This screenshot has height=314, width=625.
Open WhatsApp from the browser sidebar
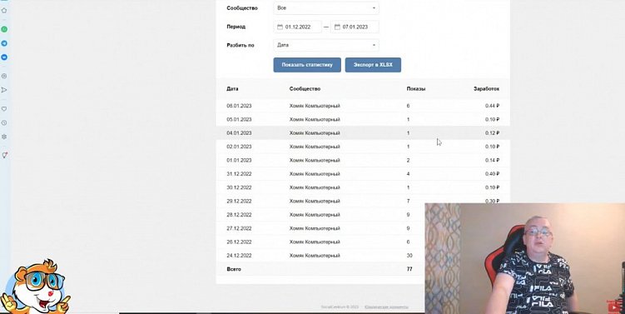(4, 29)
